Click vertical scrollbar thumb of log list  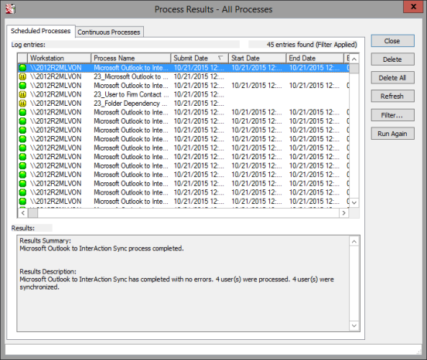point(354,69)
